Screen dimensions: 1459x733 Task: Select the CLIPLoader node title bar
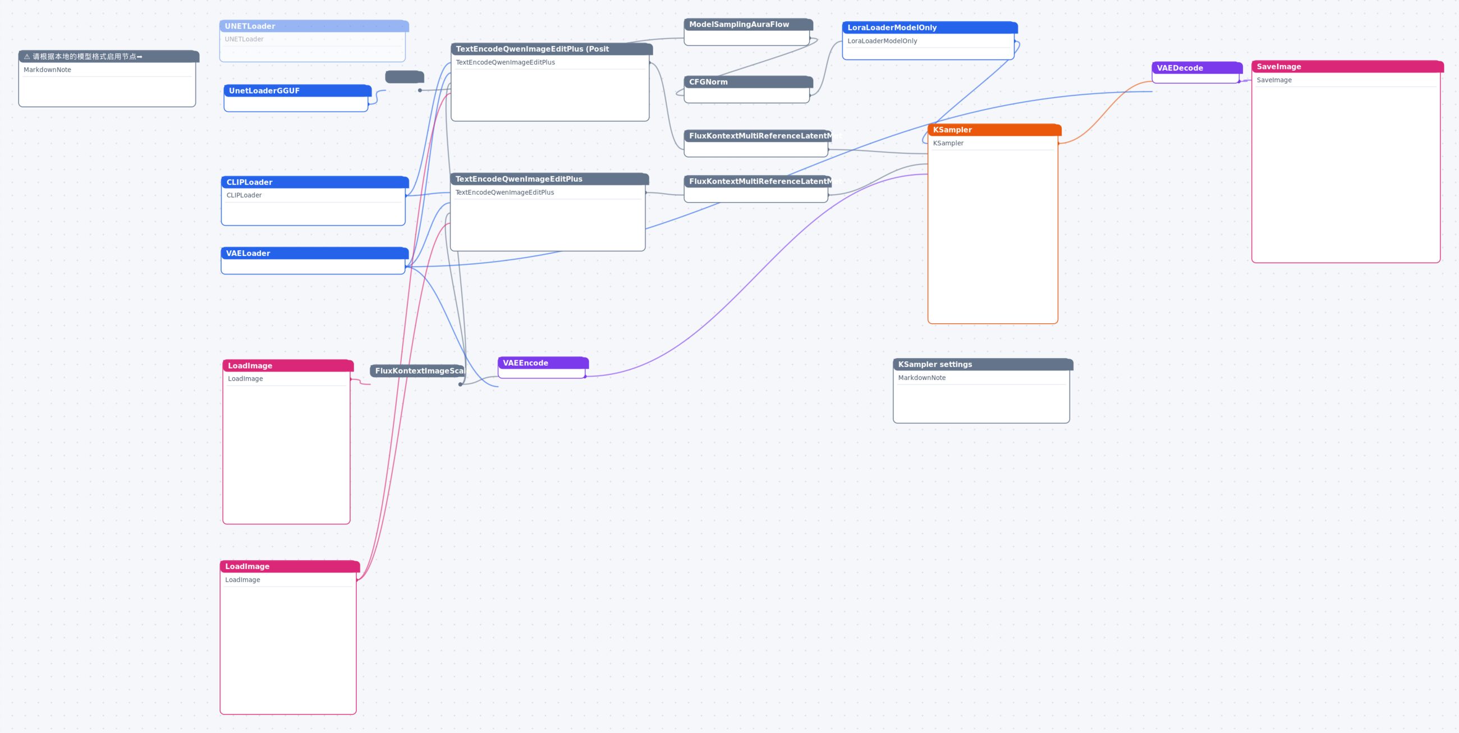314,182
